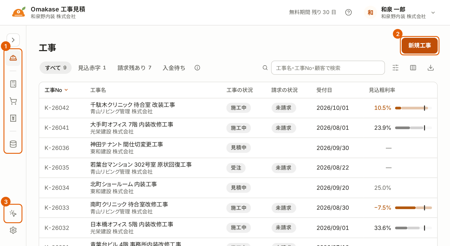Click the 工事の状況 column header
Image resolution: width=450 pixels, height=246 pixels.
tap(240, 90)
